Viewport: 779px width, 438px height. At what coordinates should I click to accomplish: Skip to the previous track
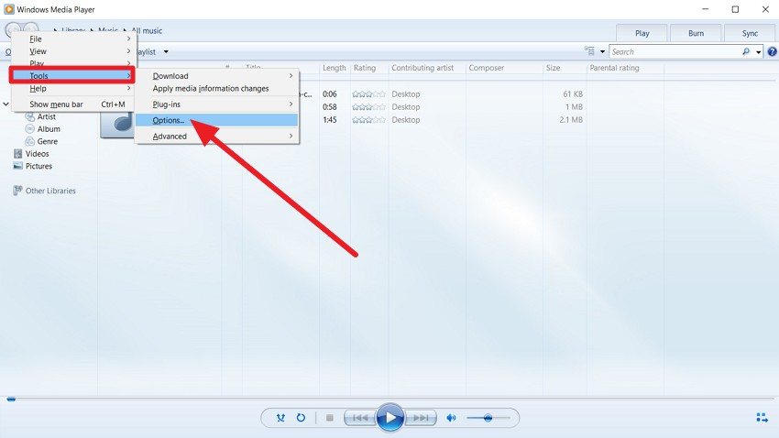click(360, 418)
